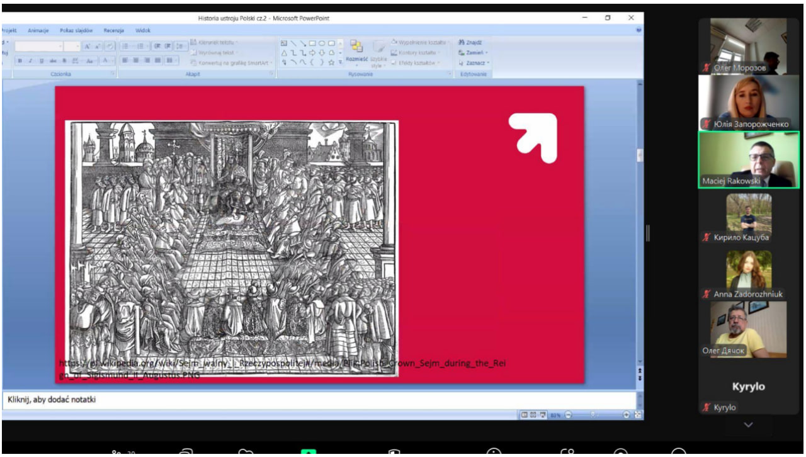Open Szybkie style gallery
The height and width of the screenshot is (457, 806).
tap(380, 55)
